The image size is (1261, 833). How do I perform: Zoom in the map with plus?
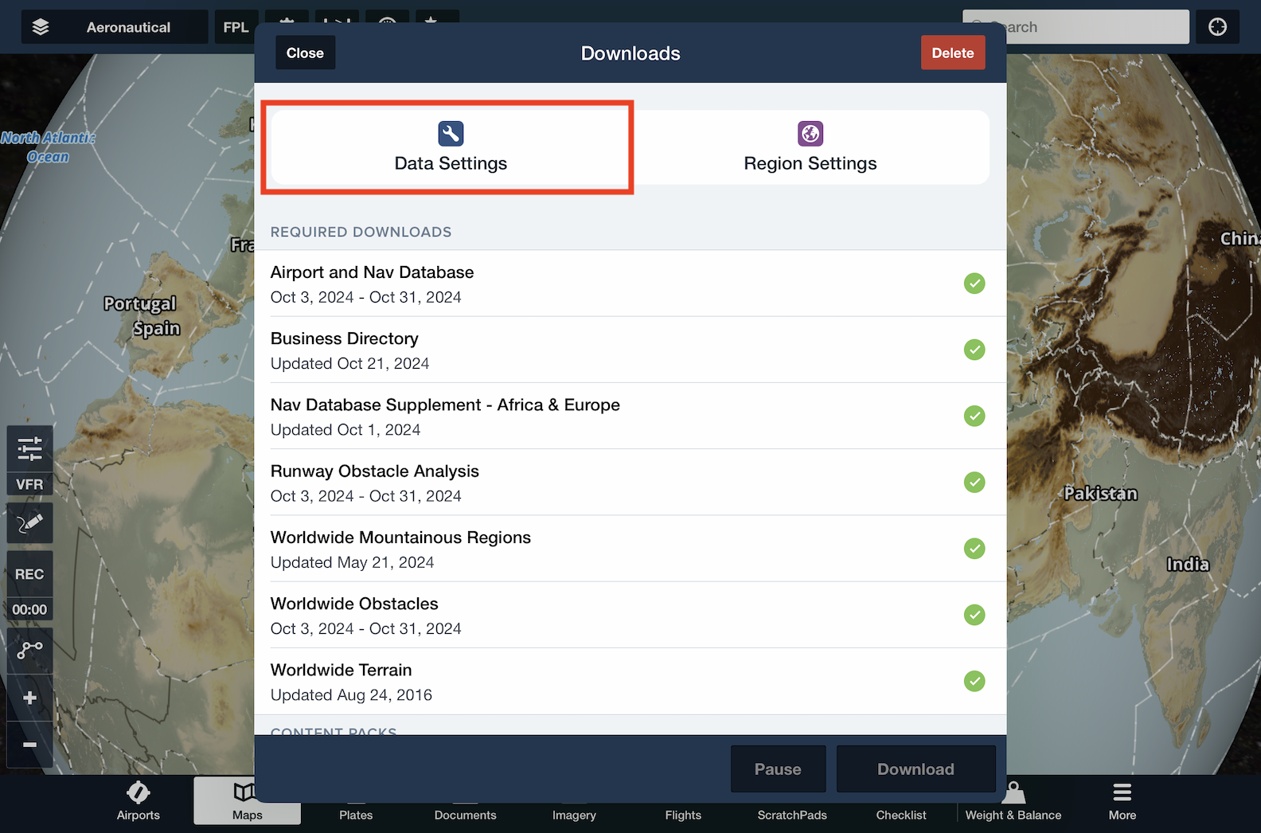pos(30,698)
